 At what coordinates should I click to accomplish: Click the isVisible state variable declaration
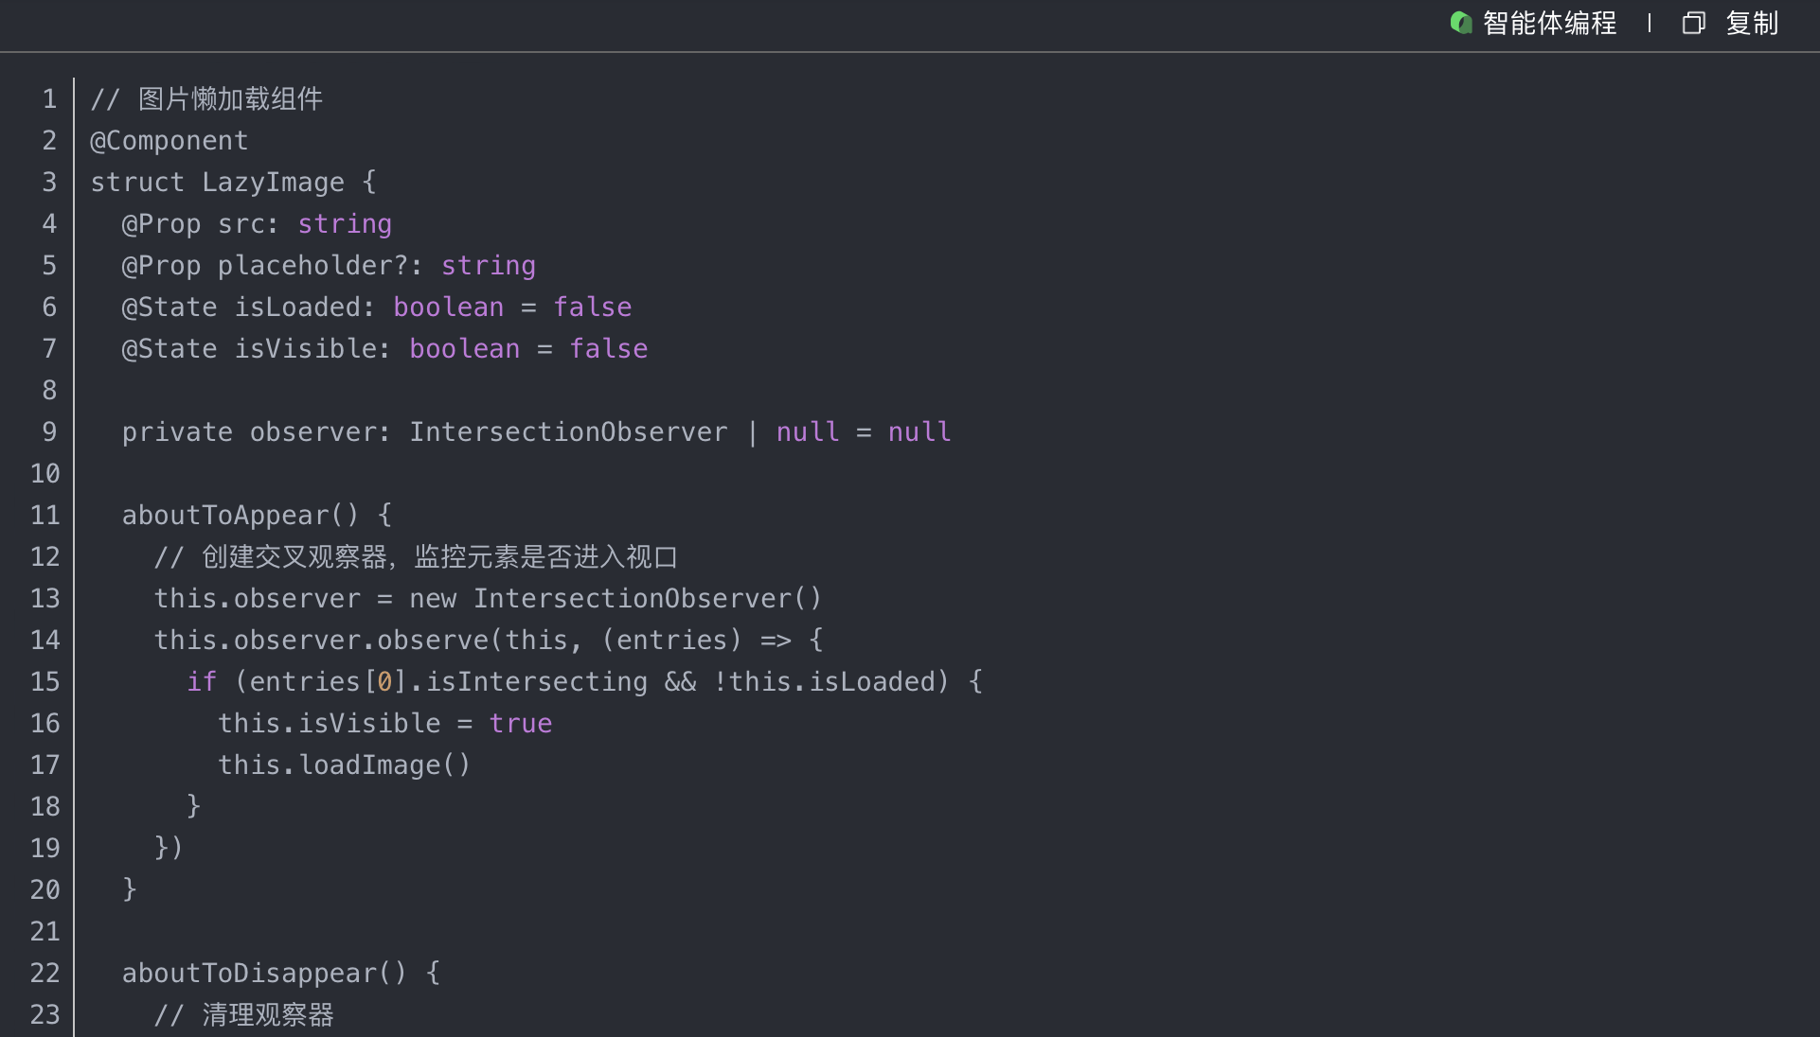tap(305, 349)
